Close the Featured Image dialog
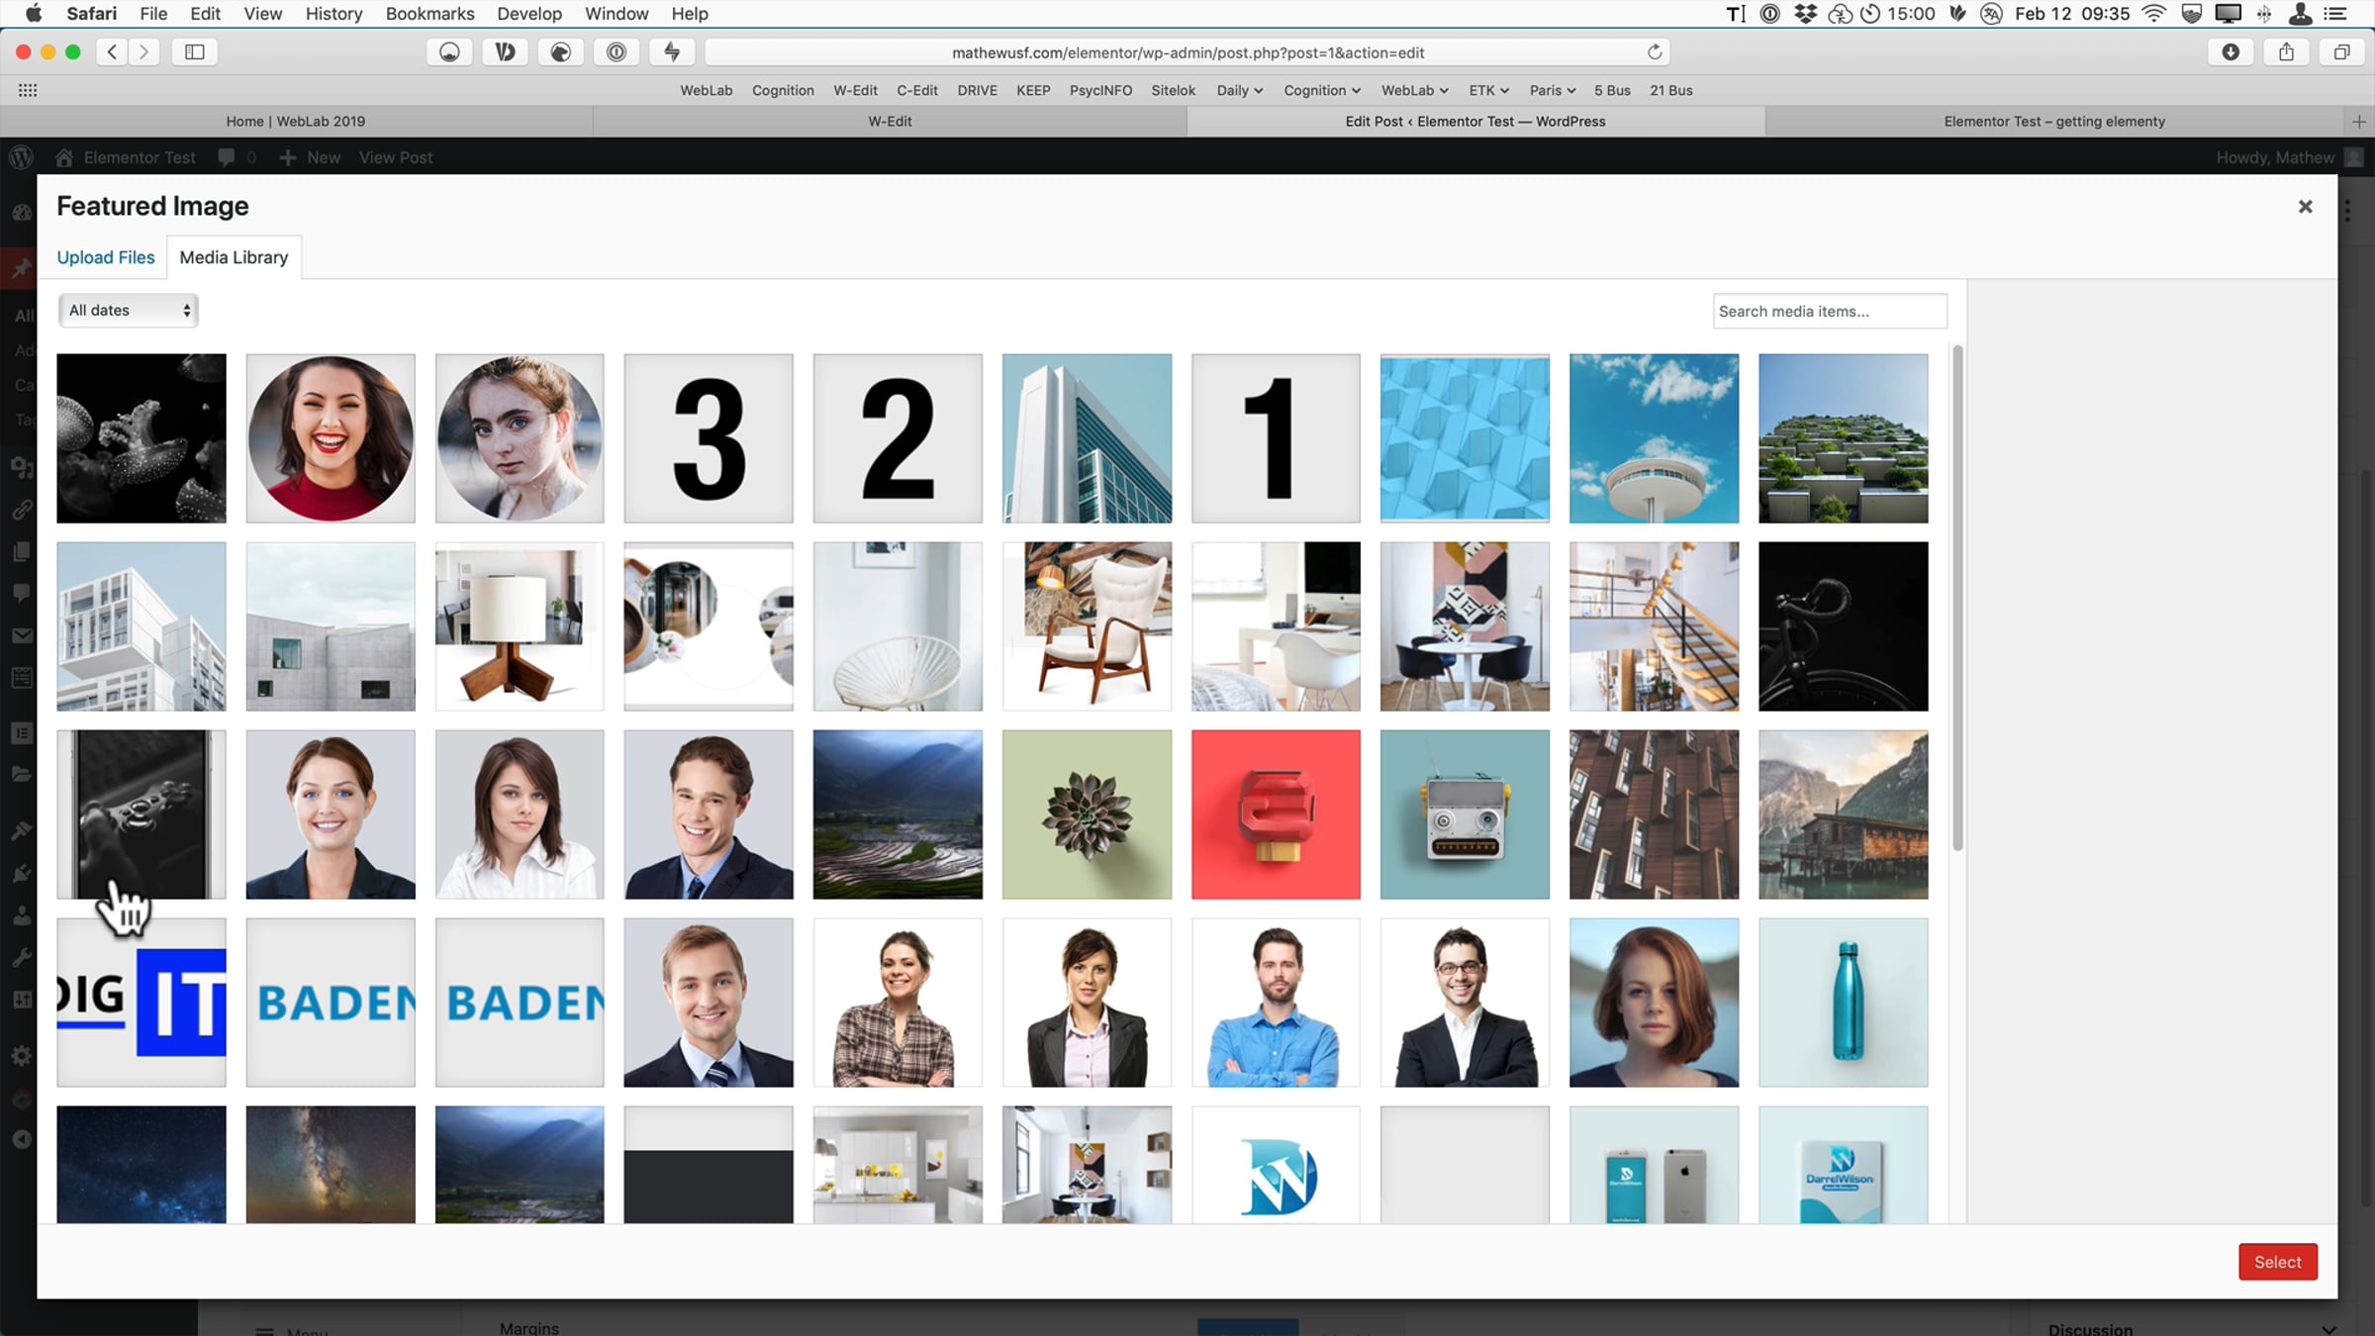2375x1336 pixels. click(x=2305, y=207)
